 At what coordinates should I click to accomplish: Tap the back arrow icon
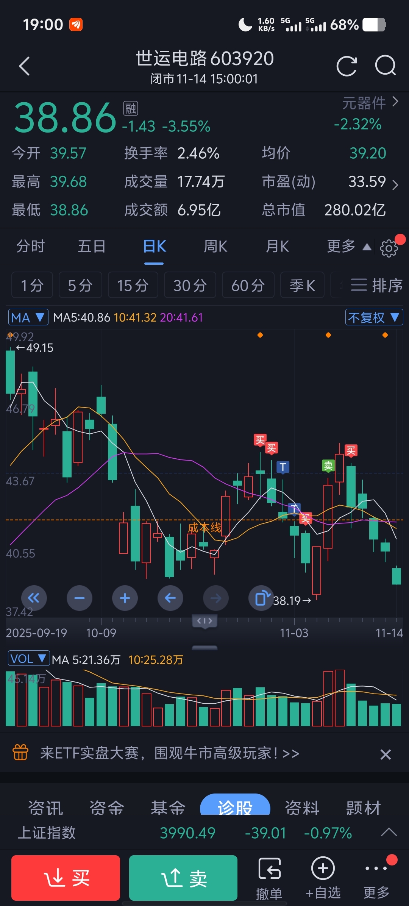point(25,66)
